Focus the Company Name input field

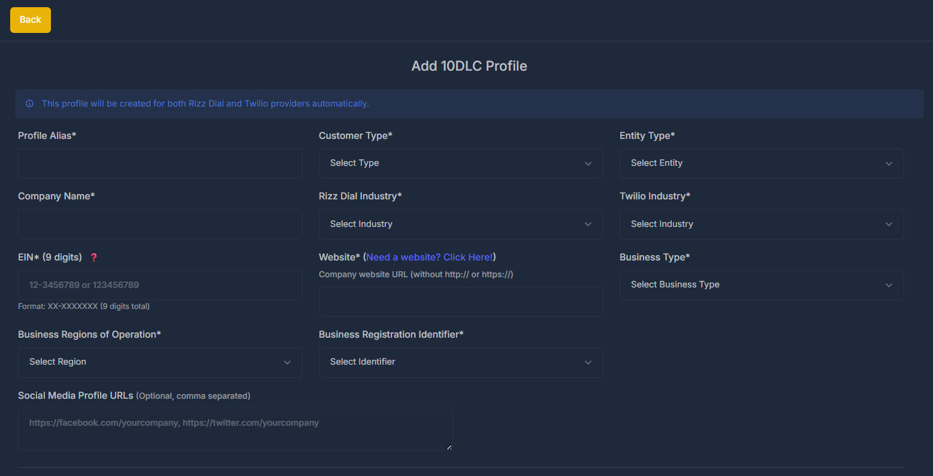pos(160,224)
